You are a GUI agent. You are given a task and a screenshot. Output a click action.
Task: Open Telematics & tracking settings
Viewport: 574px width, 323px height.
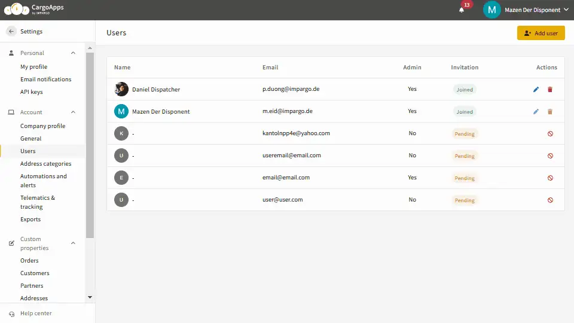coord(38,202)
